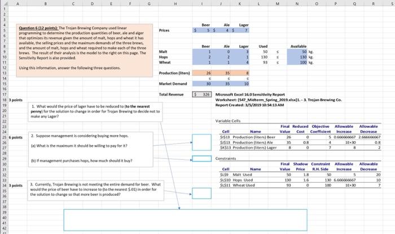Click the Beer allowable increase 0.666666667

345,137
